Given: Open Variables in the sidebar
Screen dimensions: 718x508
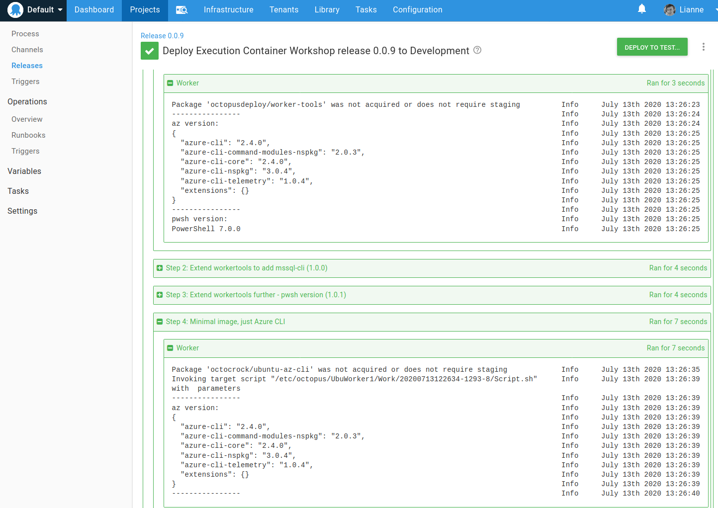Looking at the screenshot, I should (24, 171).
